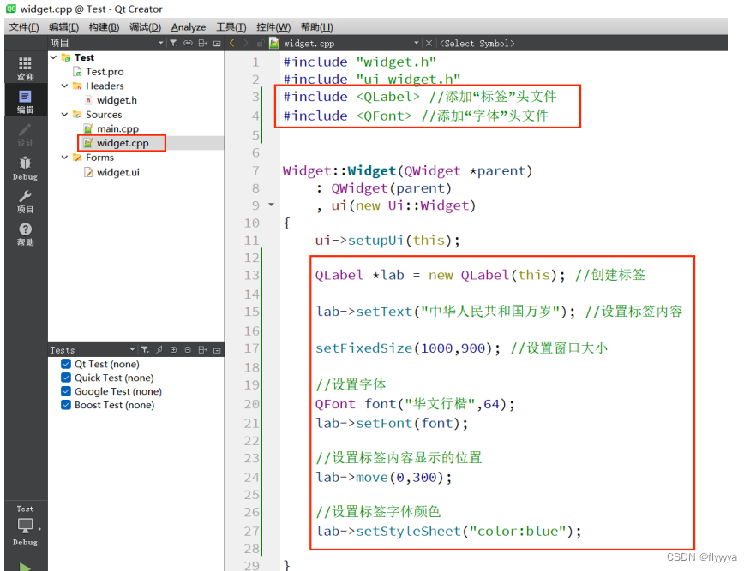Close the widget.cpp document
Screen dimensions: 750x571
click(x=429, y=43)
